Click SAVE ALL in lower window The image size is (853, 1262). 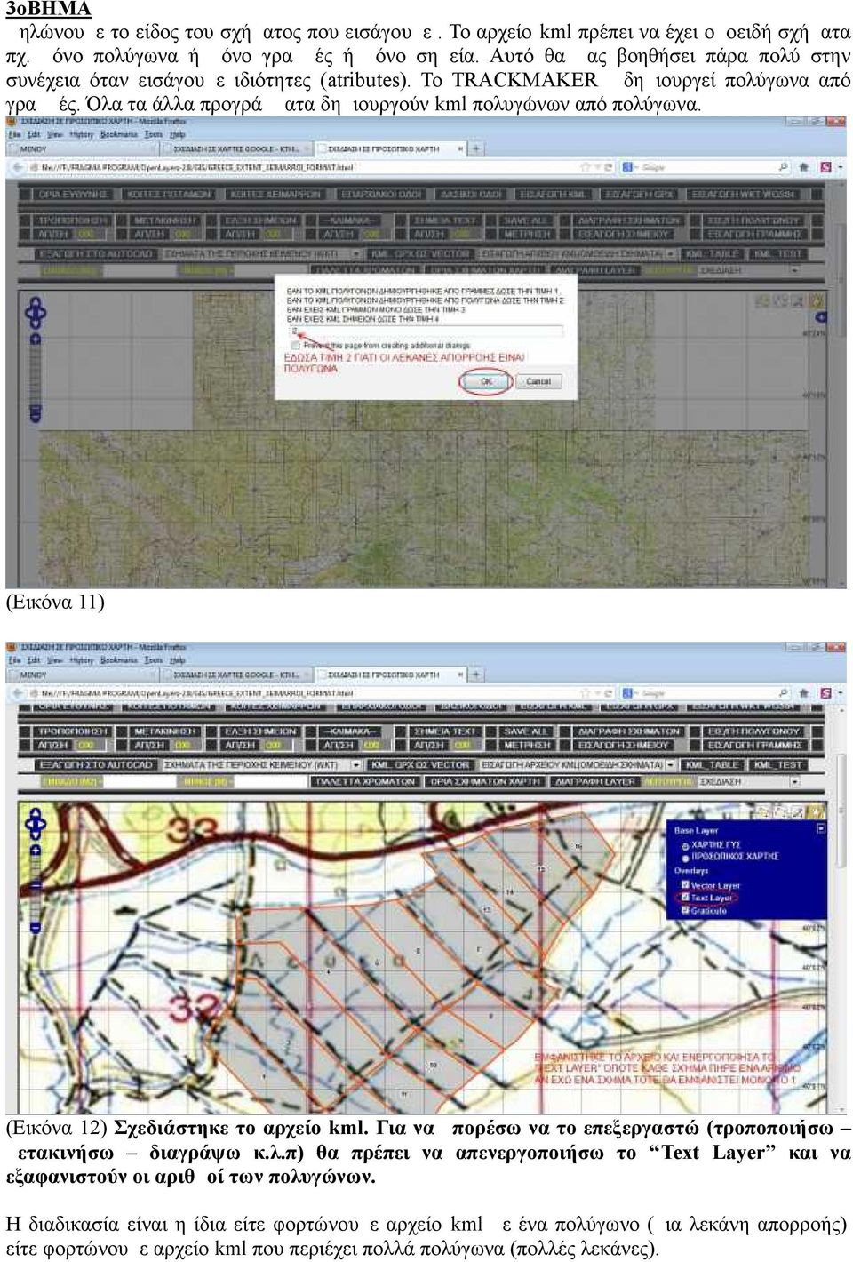pyautogui.click(x=527, y=731)
